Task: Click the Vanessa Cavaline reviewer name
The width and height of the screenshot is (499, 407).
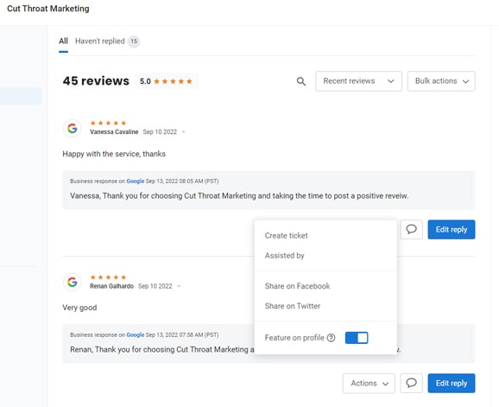Action: coord(114,132)
